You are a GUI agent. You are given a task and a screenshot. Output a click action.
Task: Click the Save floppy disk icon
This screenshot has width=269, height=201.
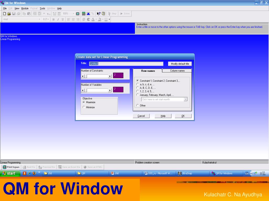[14, 14]
